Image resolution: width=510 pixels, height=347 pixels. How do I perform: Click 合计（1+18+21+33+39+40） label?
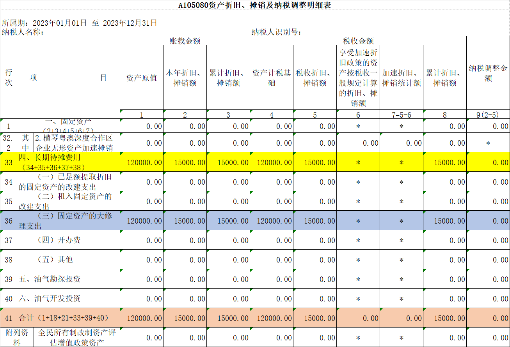68,318
